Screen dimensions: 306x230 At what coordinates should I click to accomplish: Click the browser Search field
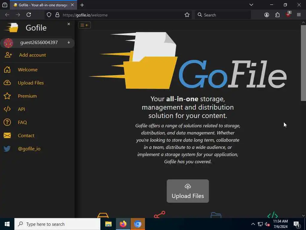pos(223,15)
